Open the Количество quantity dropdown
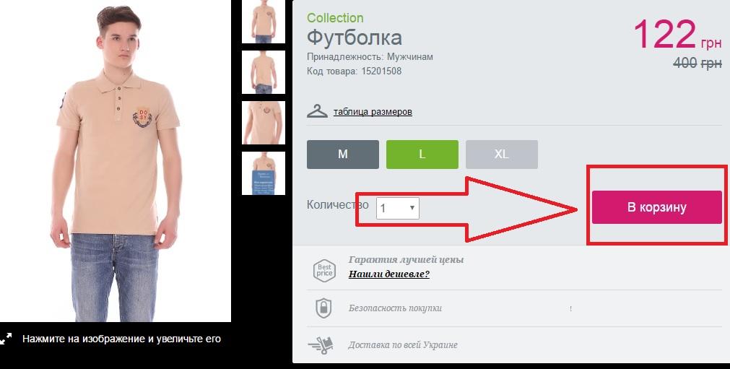Image resolution: width=730 pixels, height=369 pixels. pos(398,208)
